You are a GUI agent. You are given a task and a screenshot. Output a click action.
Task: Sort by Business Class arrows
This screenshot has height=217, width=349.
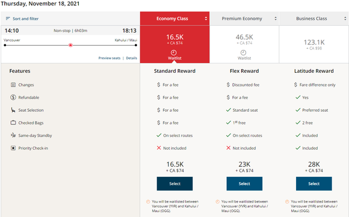click(x=345, y=19)
